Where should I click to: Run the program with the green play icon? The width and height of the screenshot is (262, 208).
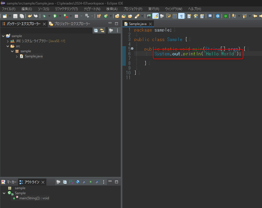55,16
